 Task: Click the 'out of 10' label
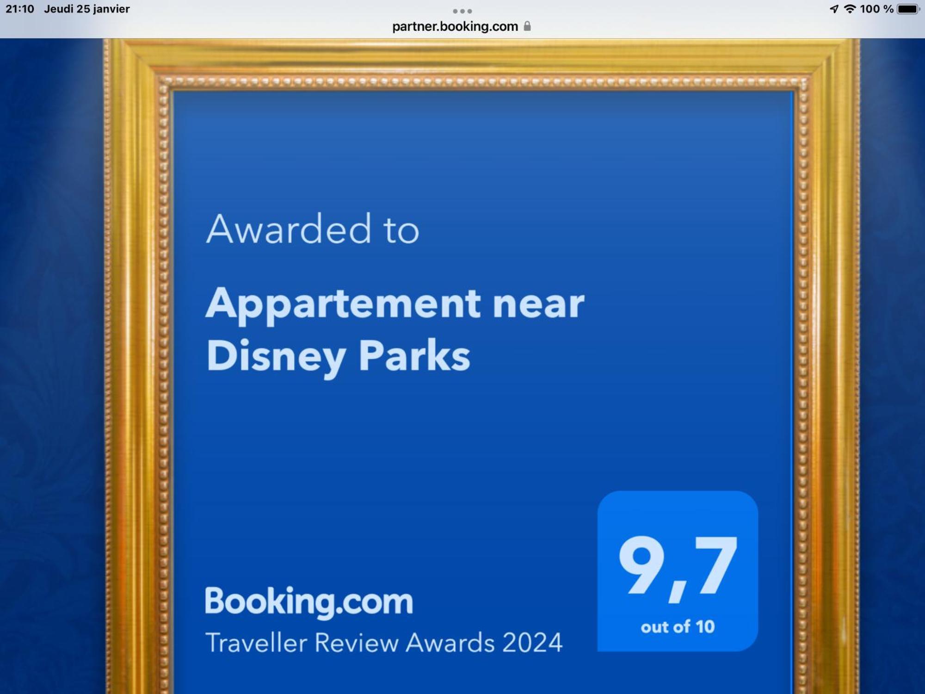pyautogui.click(x=678, y=627)
